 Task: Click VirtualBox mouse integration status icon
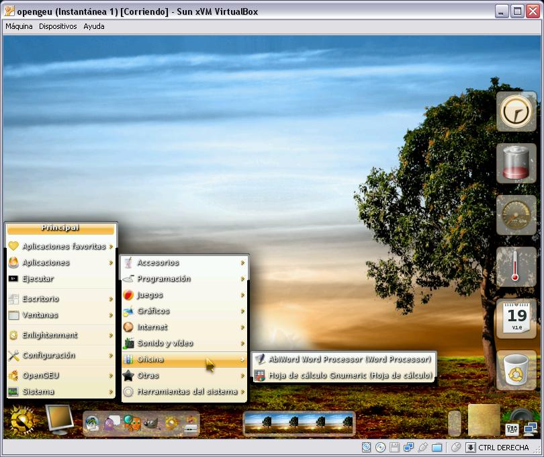click(456, 448)
